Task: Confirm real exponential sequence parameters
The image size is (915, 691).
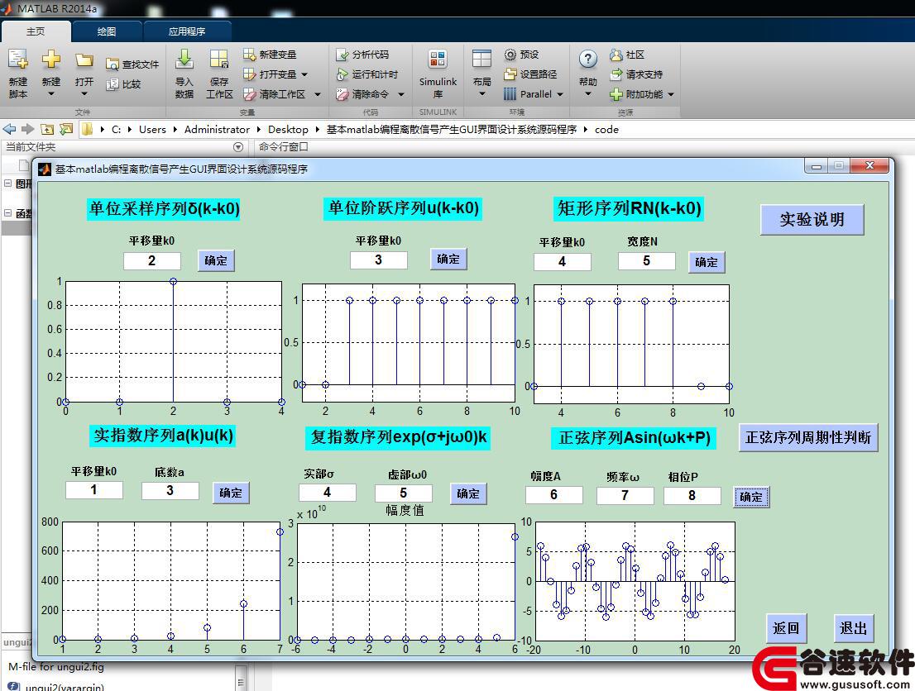Action: click(x=231, y=493)
